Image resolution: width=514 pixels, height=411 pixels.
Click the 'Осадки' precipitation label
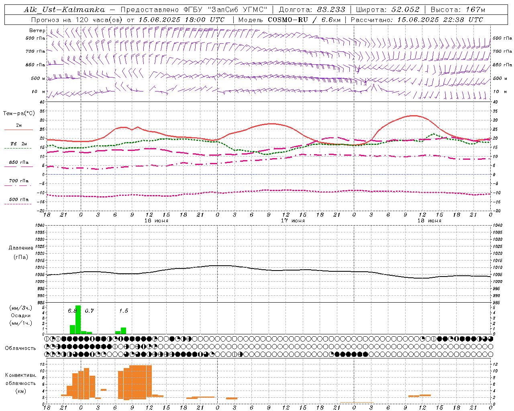(20, 315)
